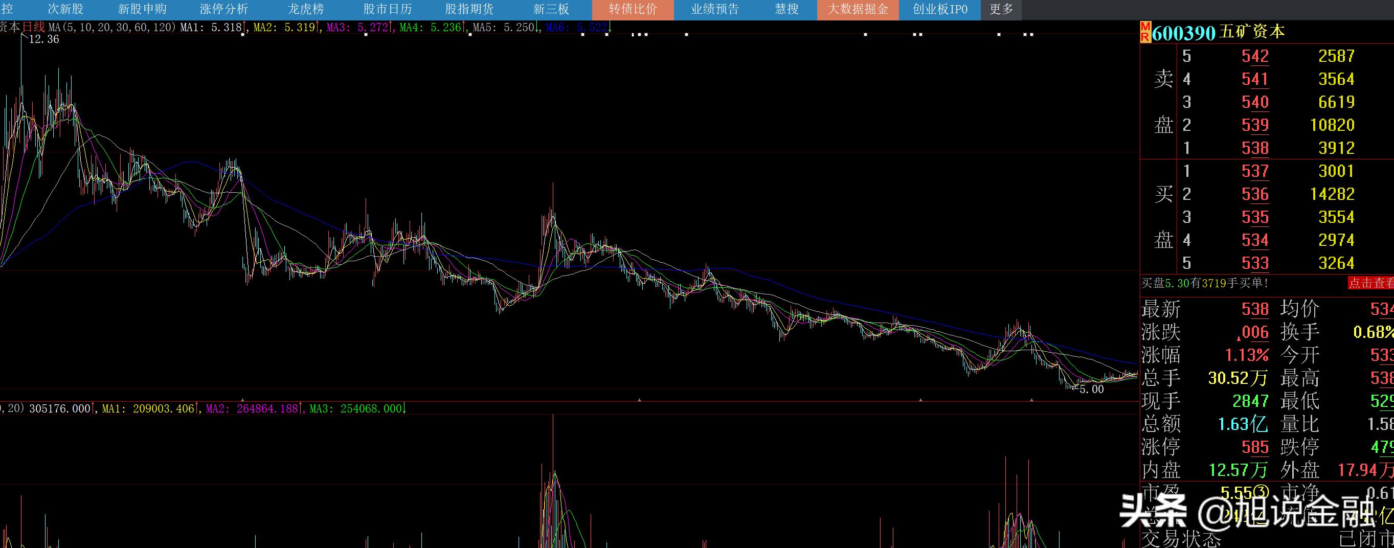Click volume MA3: 254068.000 label
The height and width of the screenshot is (548, 1394).
pos(355,409)
